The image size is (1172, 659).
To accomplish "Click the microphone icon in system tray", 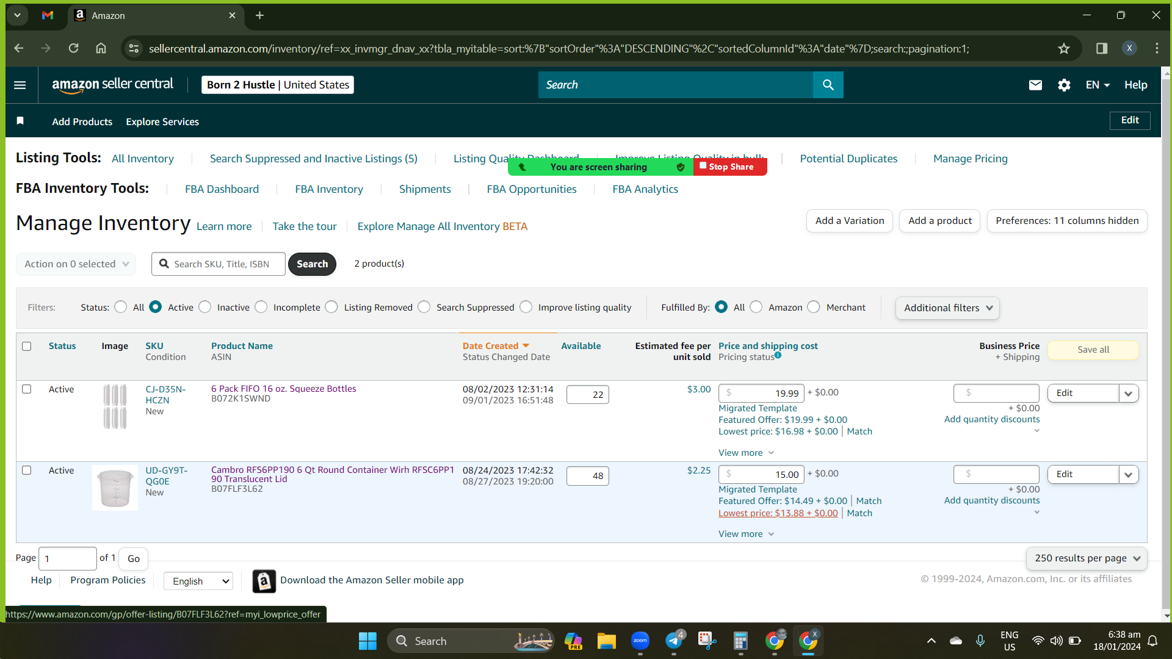I will coord(980,641).
